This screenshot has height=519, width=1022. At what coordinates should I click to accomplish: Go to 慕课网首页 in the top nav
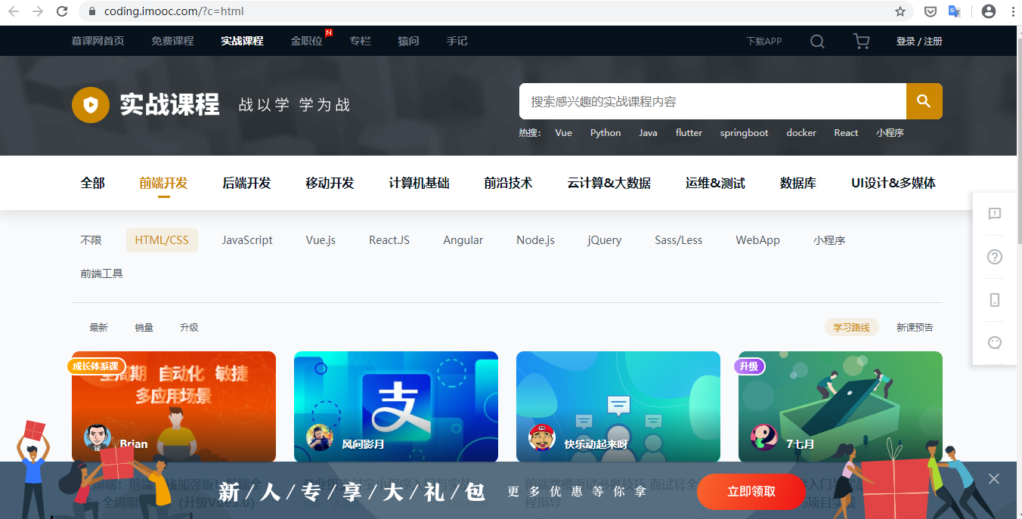pyautogui.click(x=98, y=41)
